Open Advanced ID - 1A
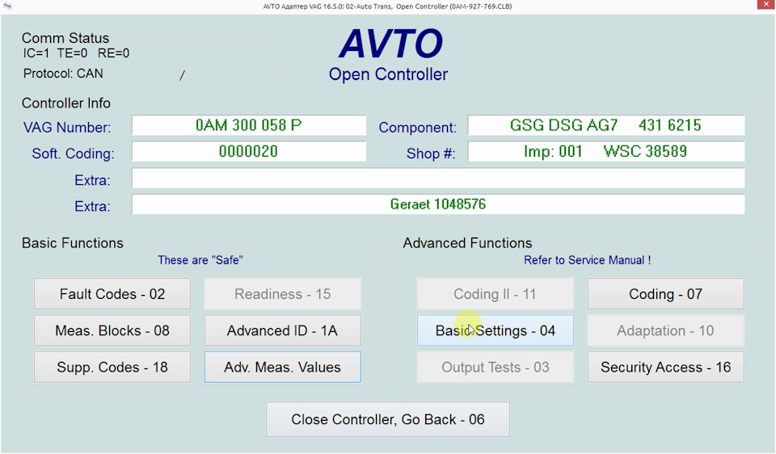This screenshot has height=454, width=776. [x=283, y=330]
